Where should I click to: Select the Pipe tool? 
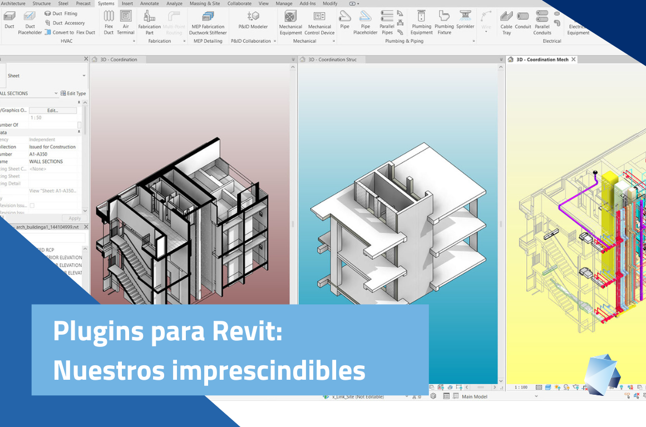coord(345,20)
